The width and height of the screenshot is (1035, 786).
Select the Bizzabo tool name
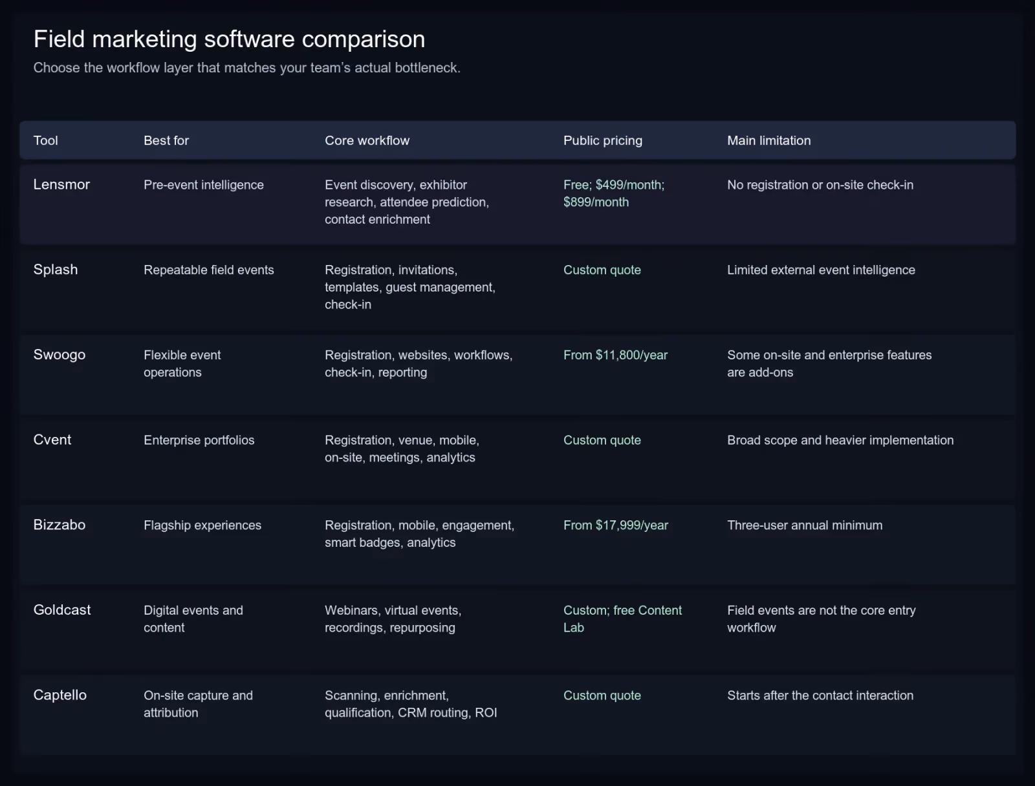(x=60, y=525)
